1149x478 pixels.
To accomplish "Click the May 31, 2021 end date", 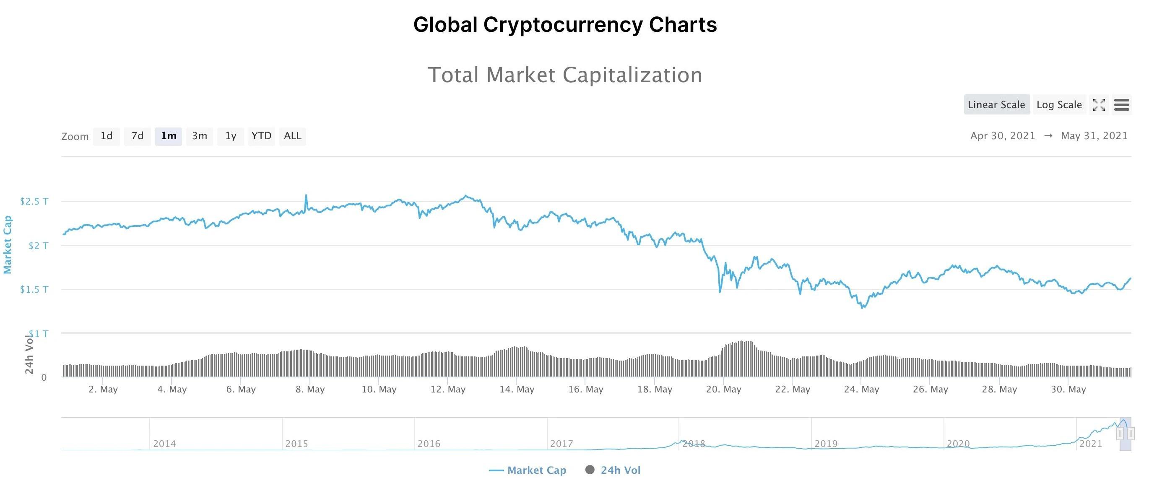I will click(x=1094, y=136).
